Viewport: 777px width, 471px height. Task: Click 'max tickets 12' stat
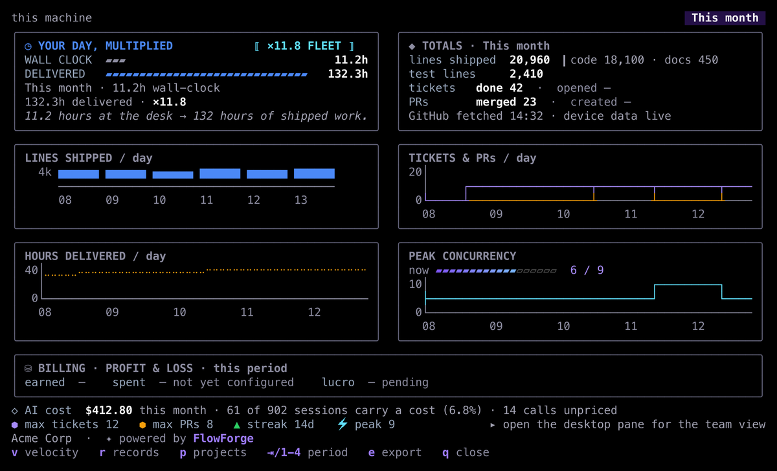(x=72, y=424)
